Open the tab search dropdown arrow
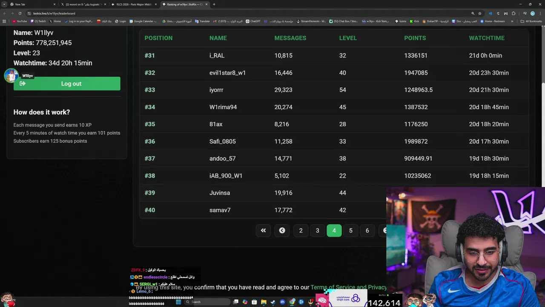 click(4, 4)
